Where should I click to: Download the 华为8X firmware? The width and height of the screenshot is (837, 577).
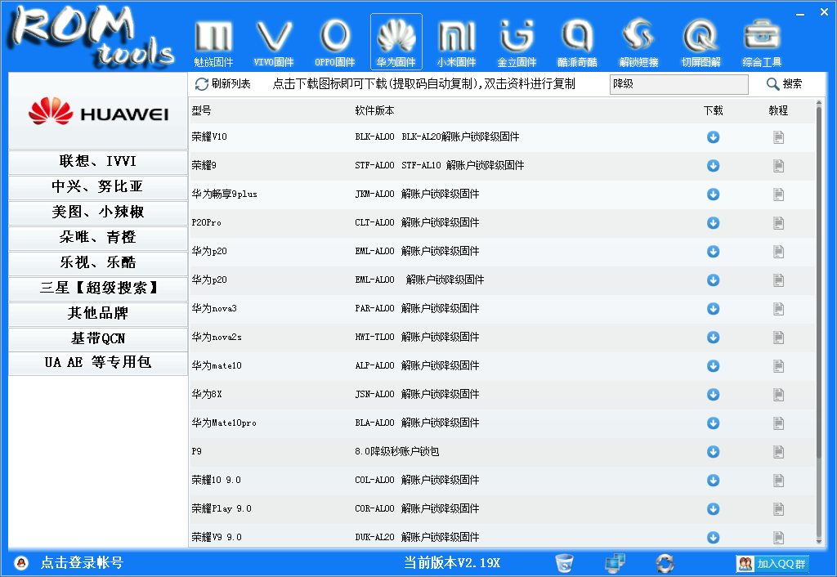click(713, 395)
